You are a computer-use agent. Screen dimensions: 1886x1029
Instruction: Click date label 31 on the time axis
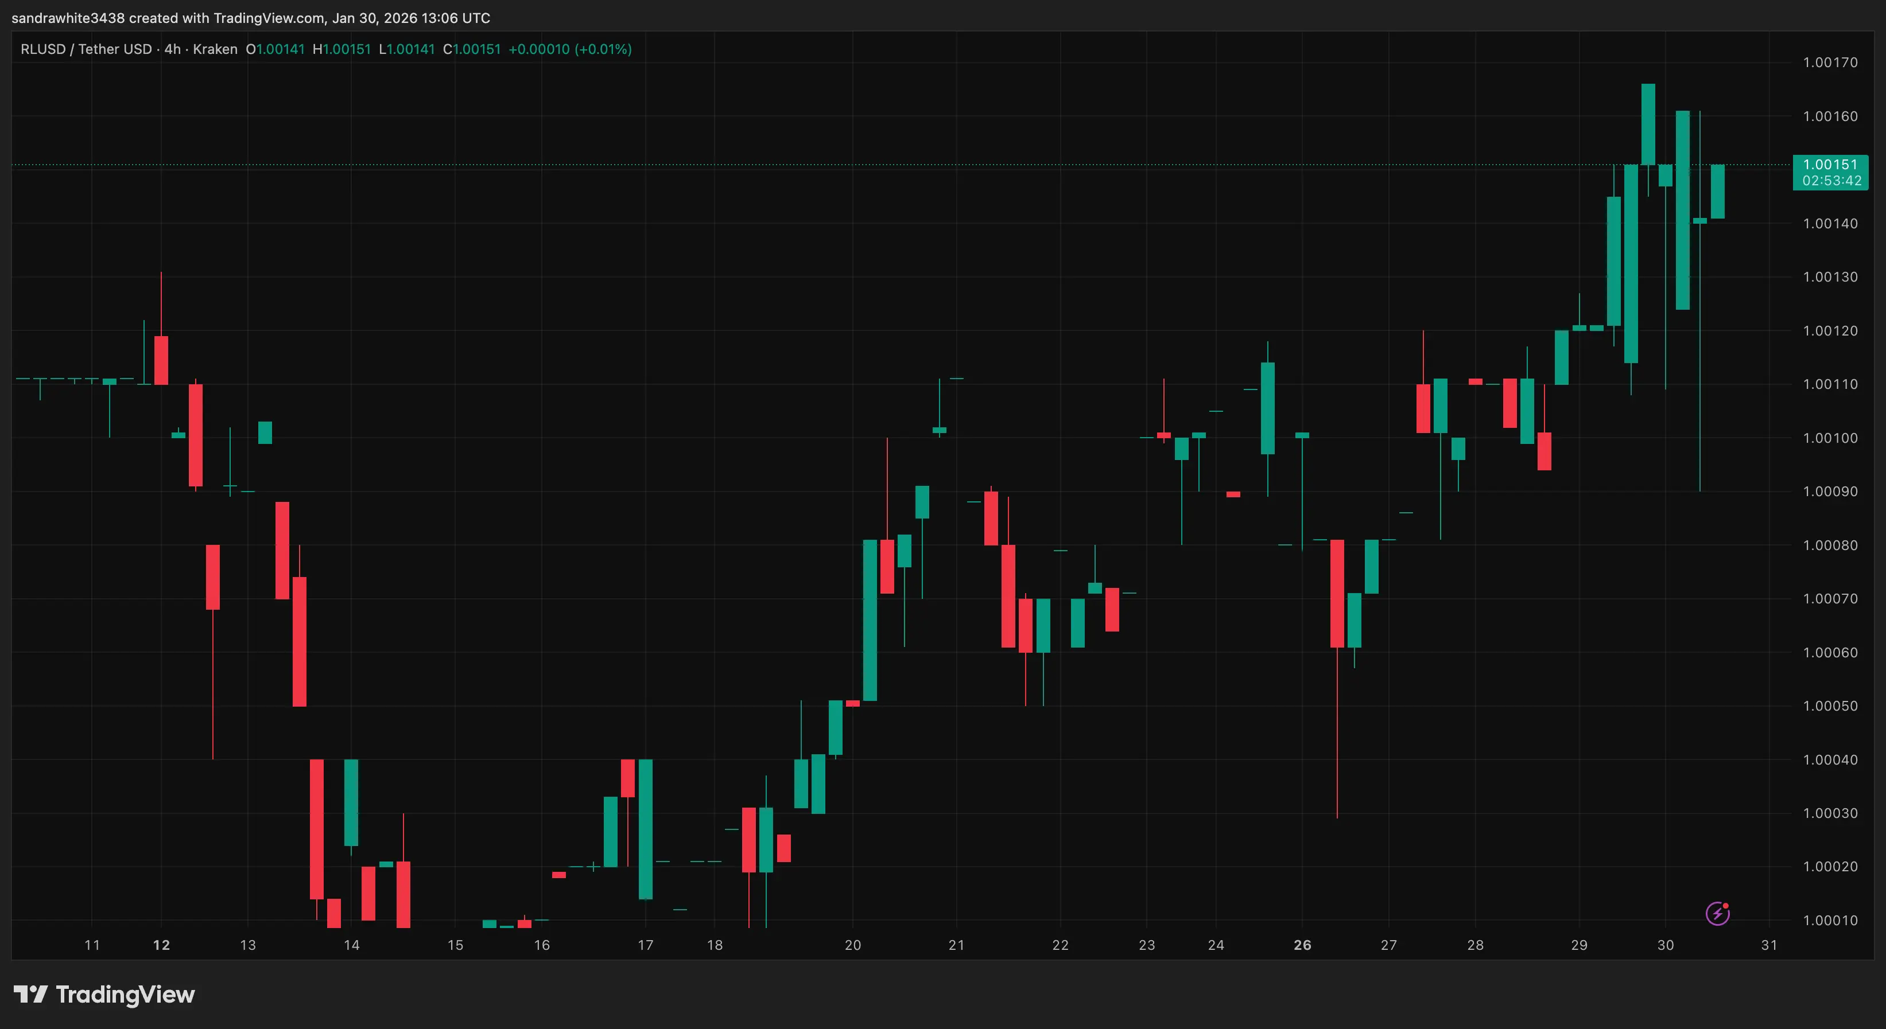(x=1769, y=945)
